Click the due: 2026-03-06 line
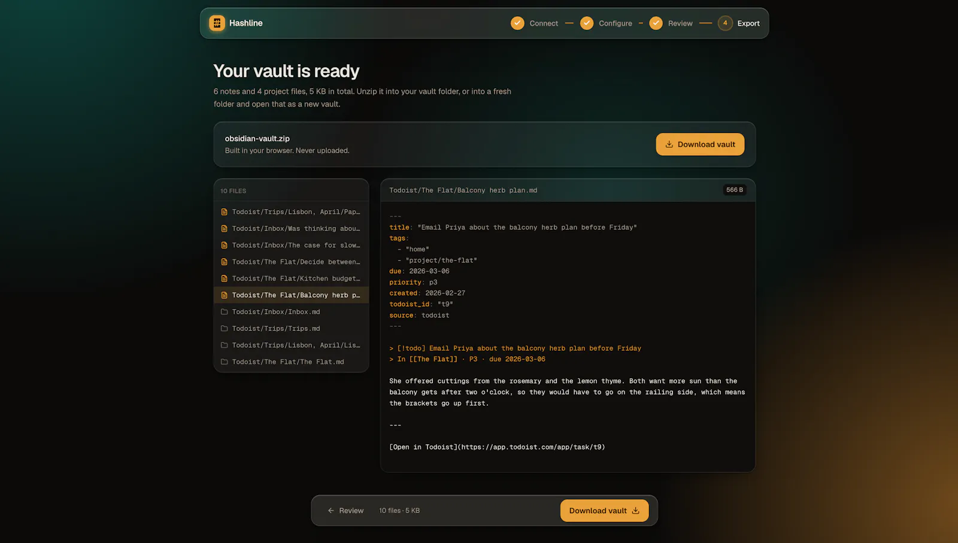The image size is (958, 543). (419, 271)
